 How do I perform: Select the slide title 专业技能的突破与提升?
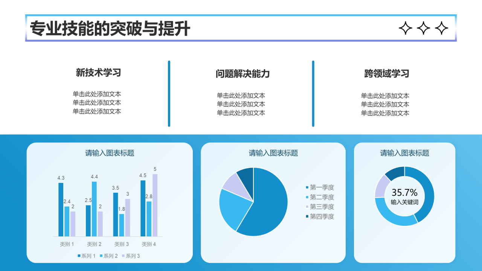tap(110, 29)
